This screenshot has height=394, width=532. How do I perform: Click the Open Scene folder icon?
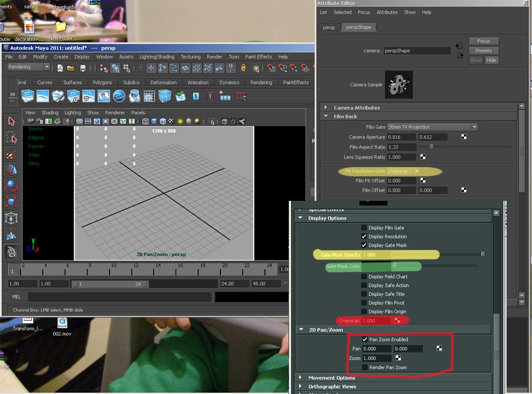point(71,68)
